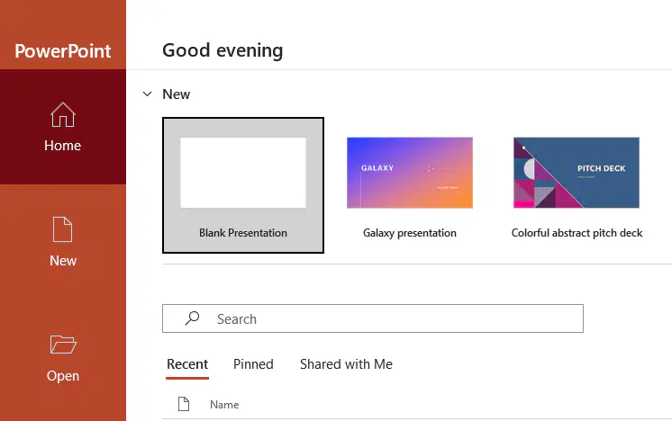Click the Good evening heading
This screenshot has height=421, width=672.
(x=222, y=50)
